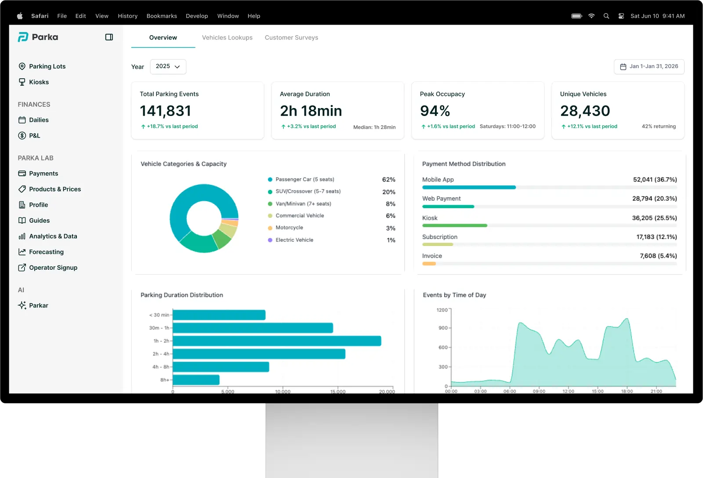
Task: Click the Passenger Car teal legend dot
Action: click(x=270, y=179)
